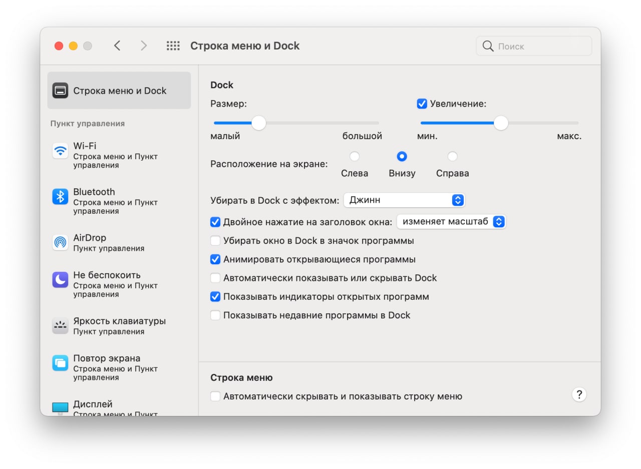The width and height of the screenshot is (641, 469).
Task: Enable Автоматически показывать или скрывать Dock
Action: tap(215, 278)
